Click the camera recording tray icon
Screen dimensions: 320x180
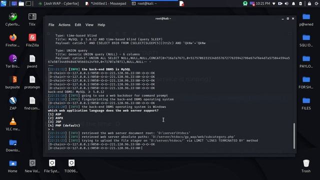(x=280, y=3)
